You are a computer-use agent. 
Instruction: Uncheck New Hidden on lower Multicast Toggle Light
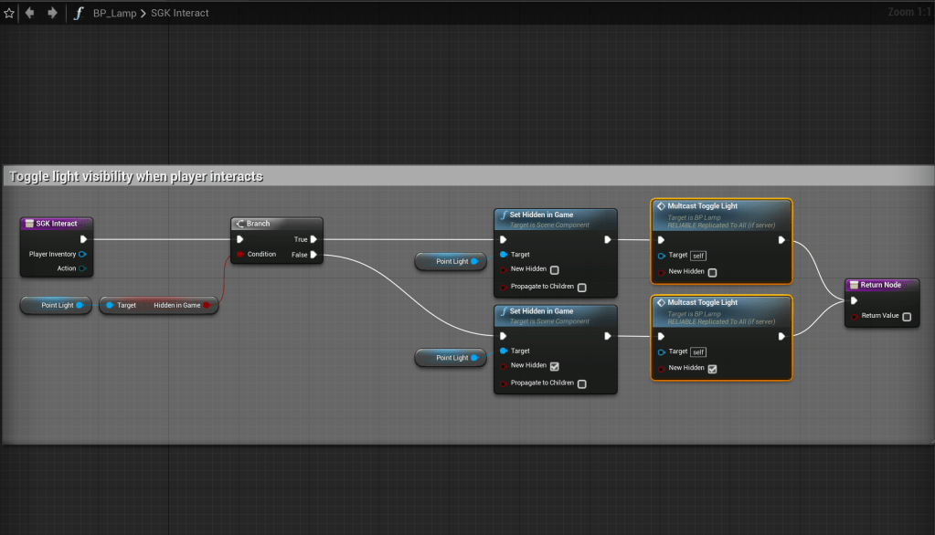(x=712, y=368)
